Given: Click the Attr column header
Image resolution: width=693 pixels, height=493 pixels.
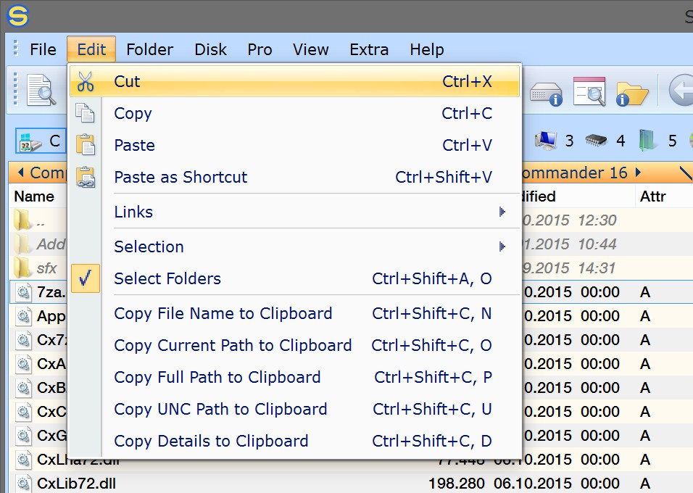Looking at the screenshot, I should (x=652, y=196).
